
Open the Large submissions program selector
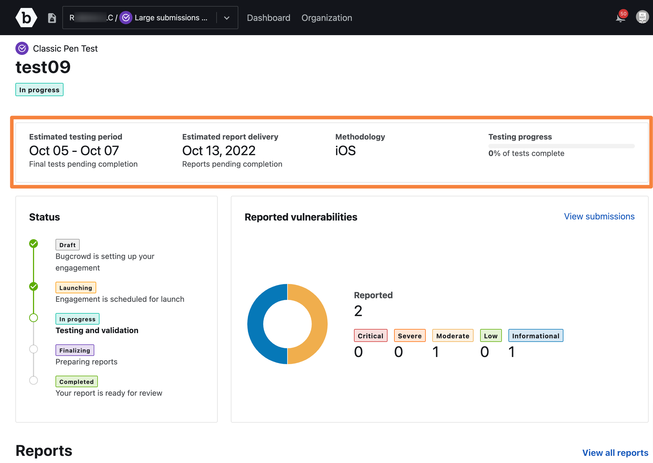[150, 18]
